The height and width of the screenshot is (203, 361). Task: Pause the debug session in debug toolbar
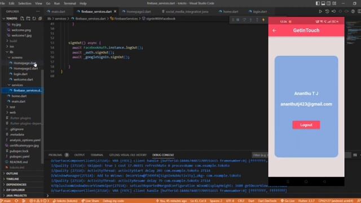tap(238, 20)
